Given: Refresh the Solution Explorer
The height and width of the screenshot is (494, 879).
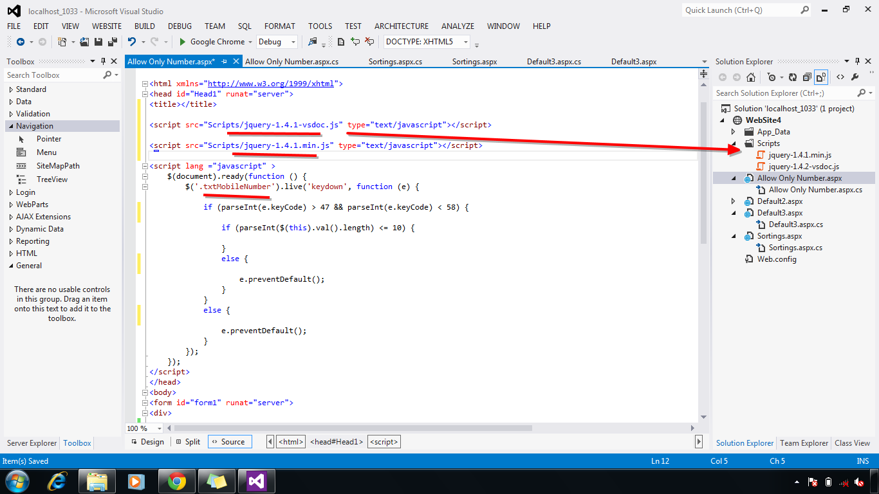Looking at the screenshot, I should click(793, 77).
